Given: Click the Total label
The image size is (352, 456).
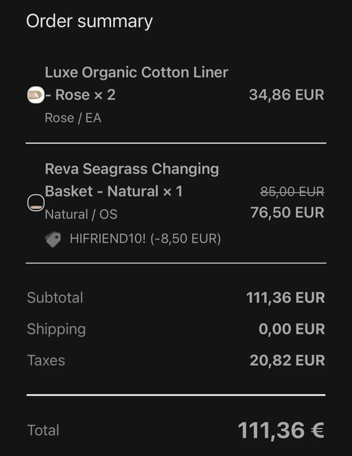Looking at the screenshot, I should (43, 431).
